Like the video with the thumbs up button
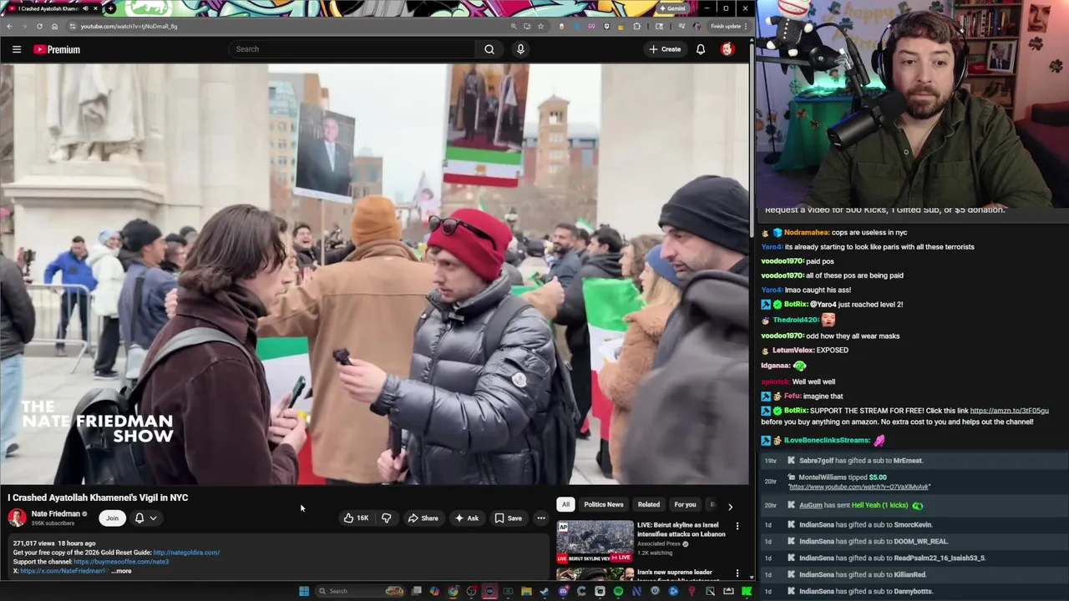 coord(356,518)
